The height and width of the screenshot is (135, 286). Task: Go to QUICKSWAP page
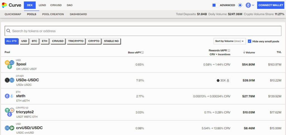13,14
